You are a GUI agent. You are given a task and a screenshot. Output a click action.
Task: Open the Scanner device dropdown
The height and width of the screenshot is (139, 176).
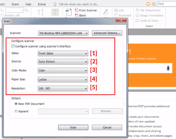pos(63,33)
